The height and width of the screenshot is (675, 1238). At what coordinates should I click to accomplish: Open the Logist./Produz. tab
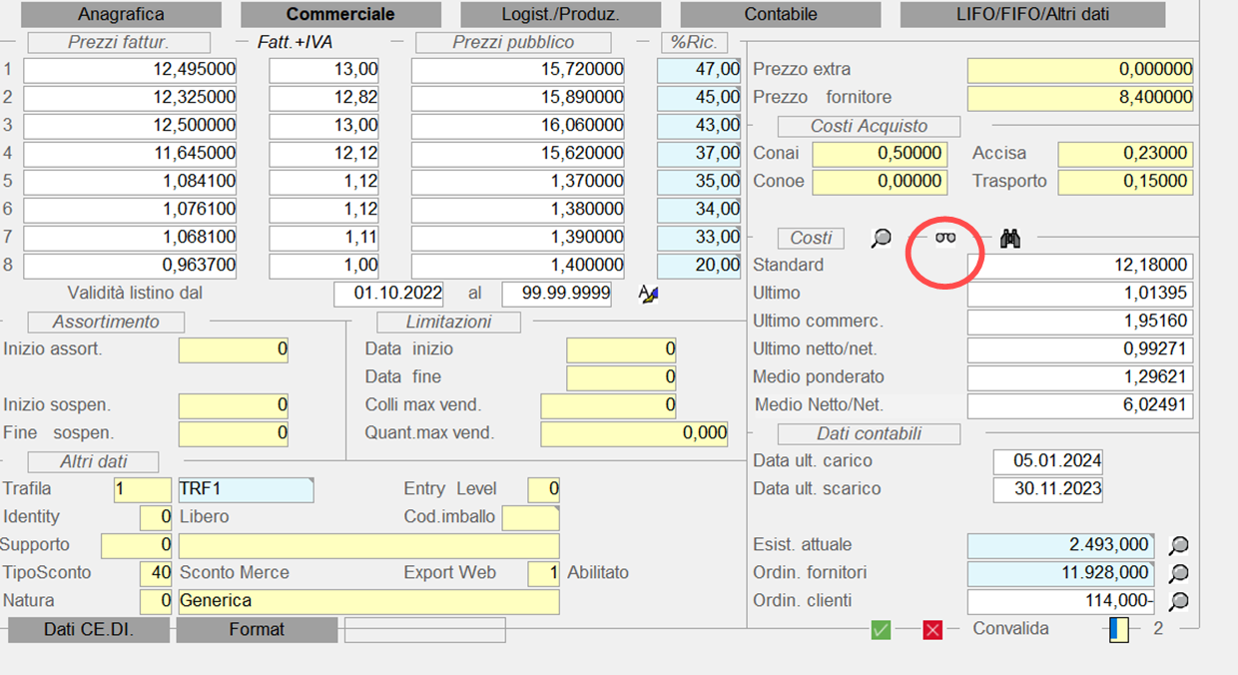560,14
